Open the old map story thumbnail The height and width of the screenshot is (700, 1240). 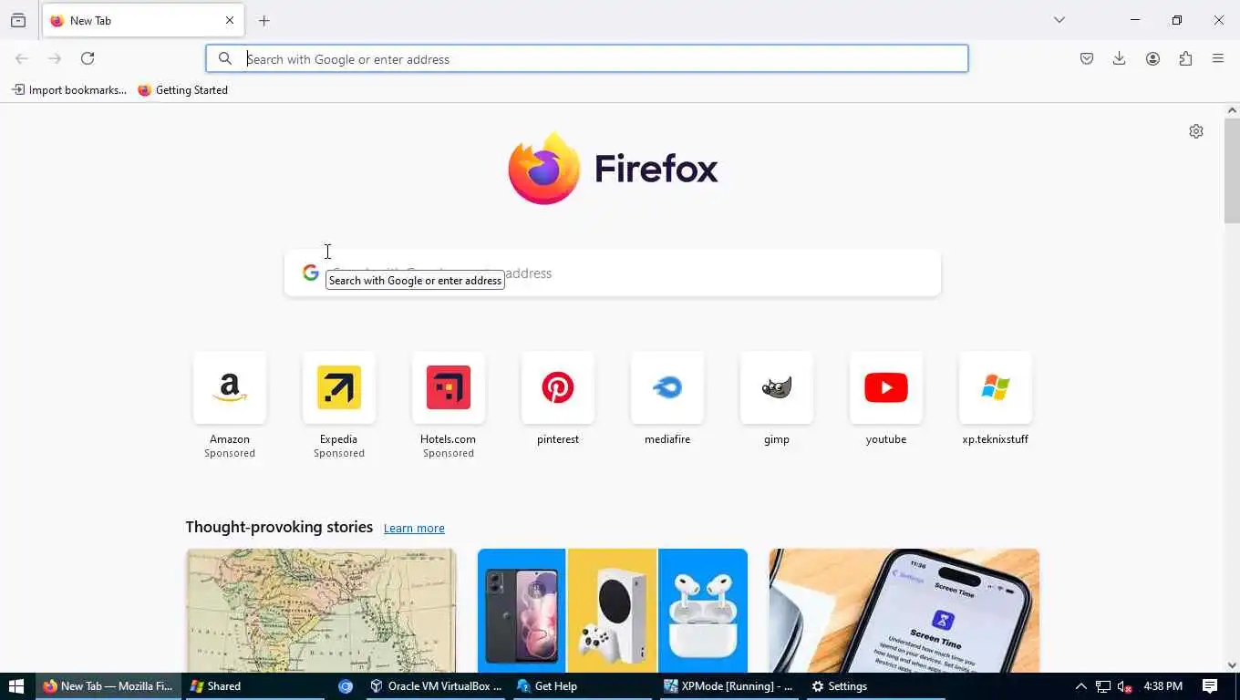tap(321, 611)
